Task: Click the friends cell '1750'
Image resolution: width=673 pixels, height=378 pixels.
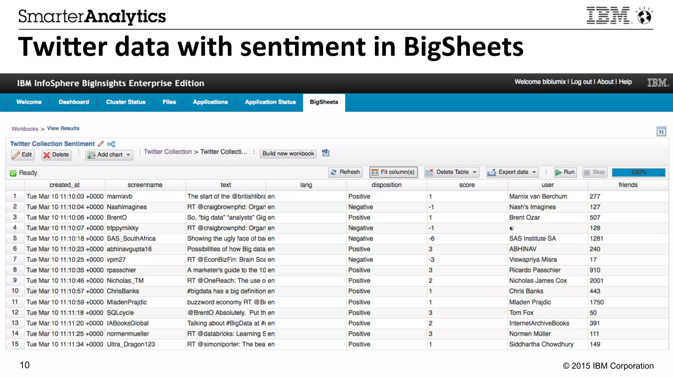Action: point(628,302)
